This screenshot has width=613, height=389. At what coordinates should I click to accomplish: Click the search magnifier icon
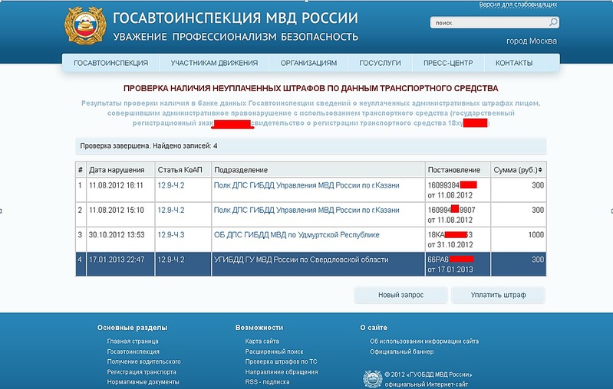(553, 22)
